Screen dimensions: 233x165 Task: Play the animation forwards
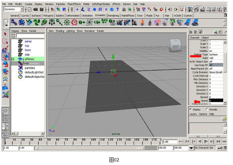[206, 141]
